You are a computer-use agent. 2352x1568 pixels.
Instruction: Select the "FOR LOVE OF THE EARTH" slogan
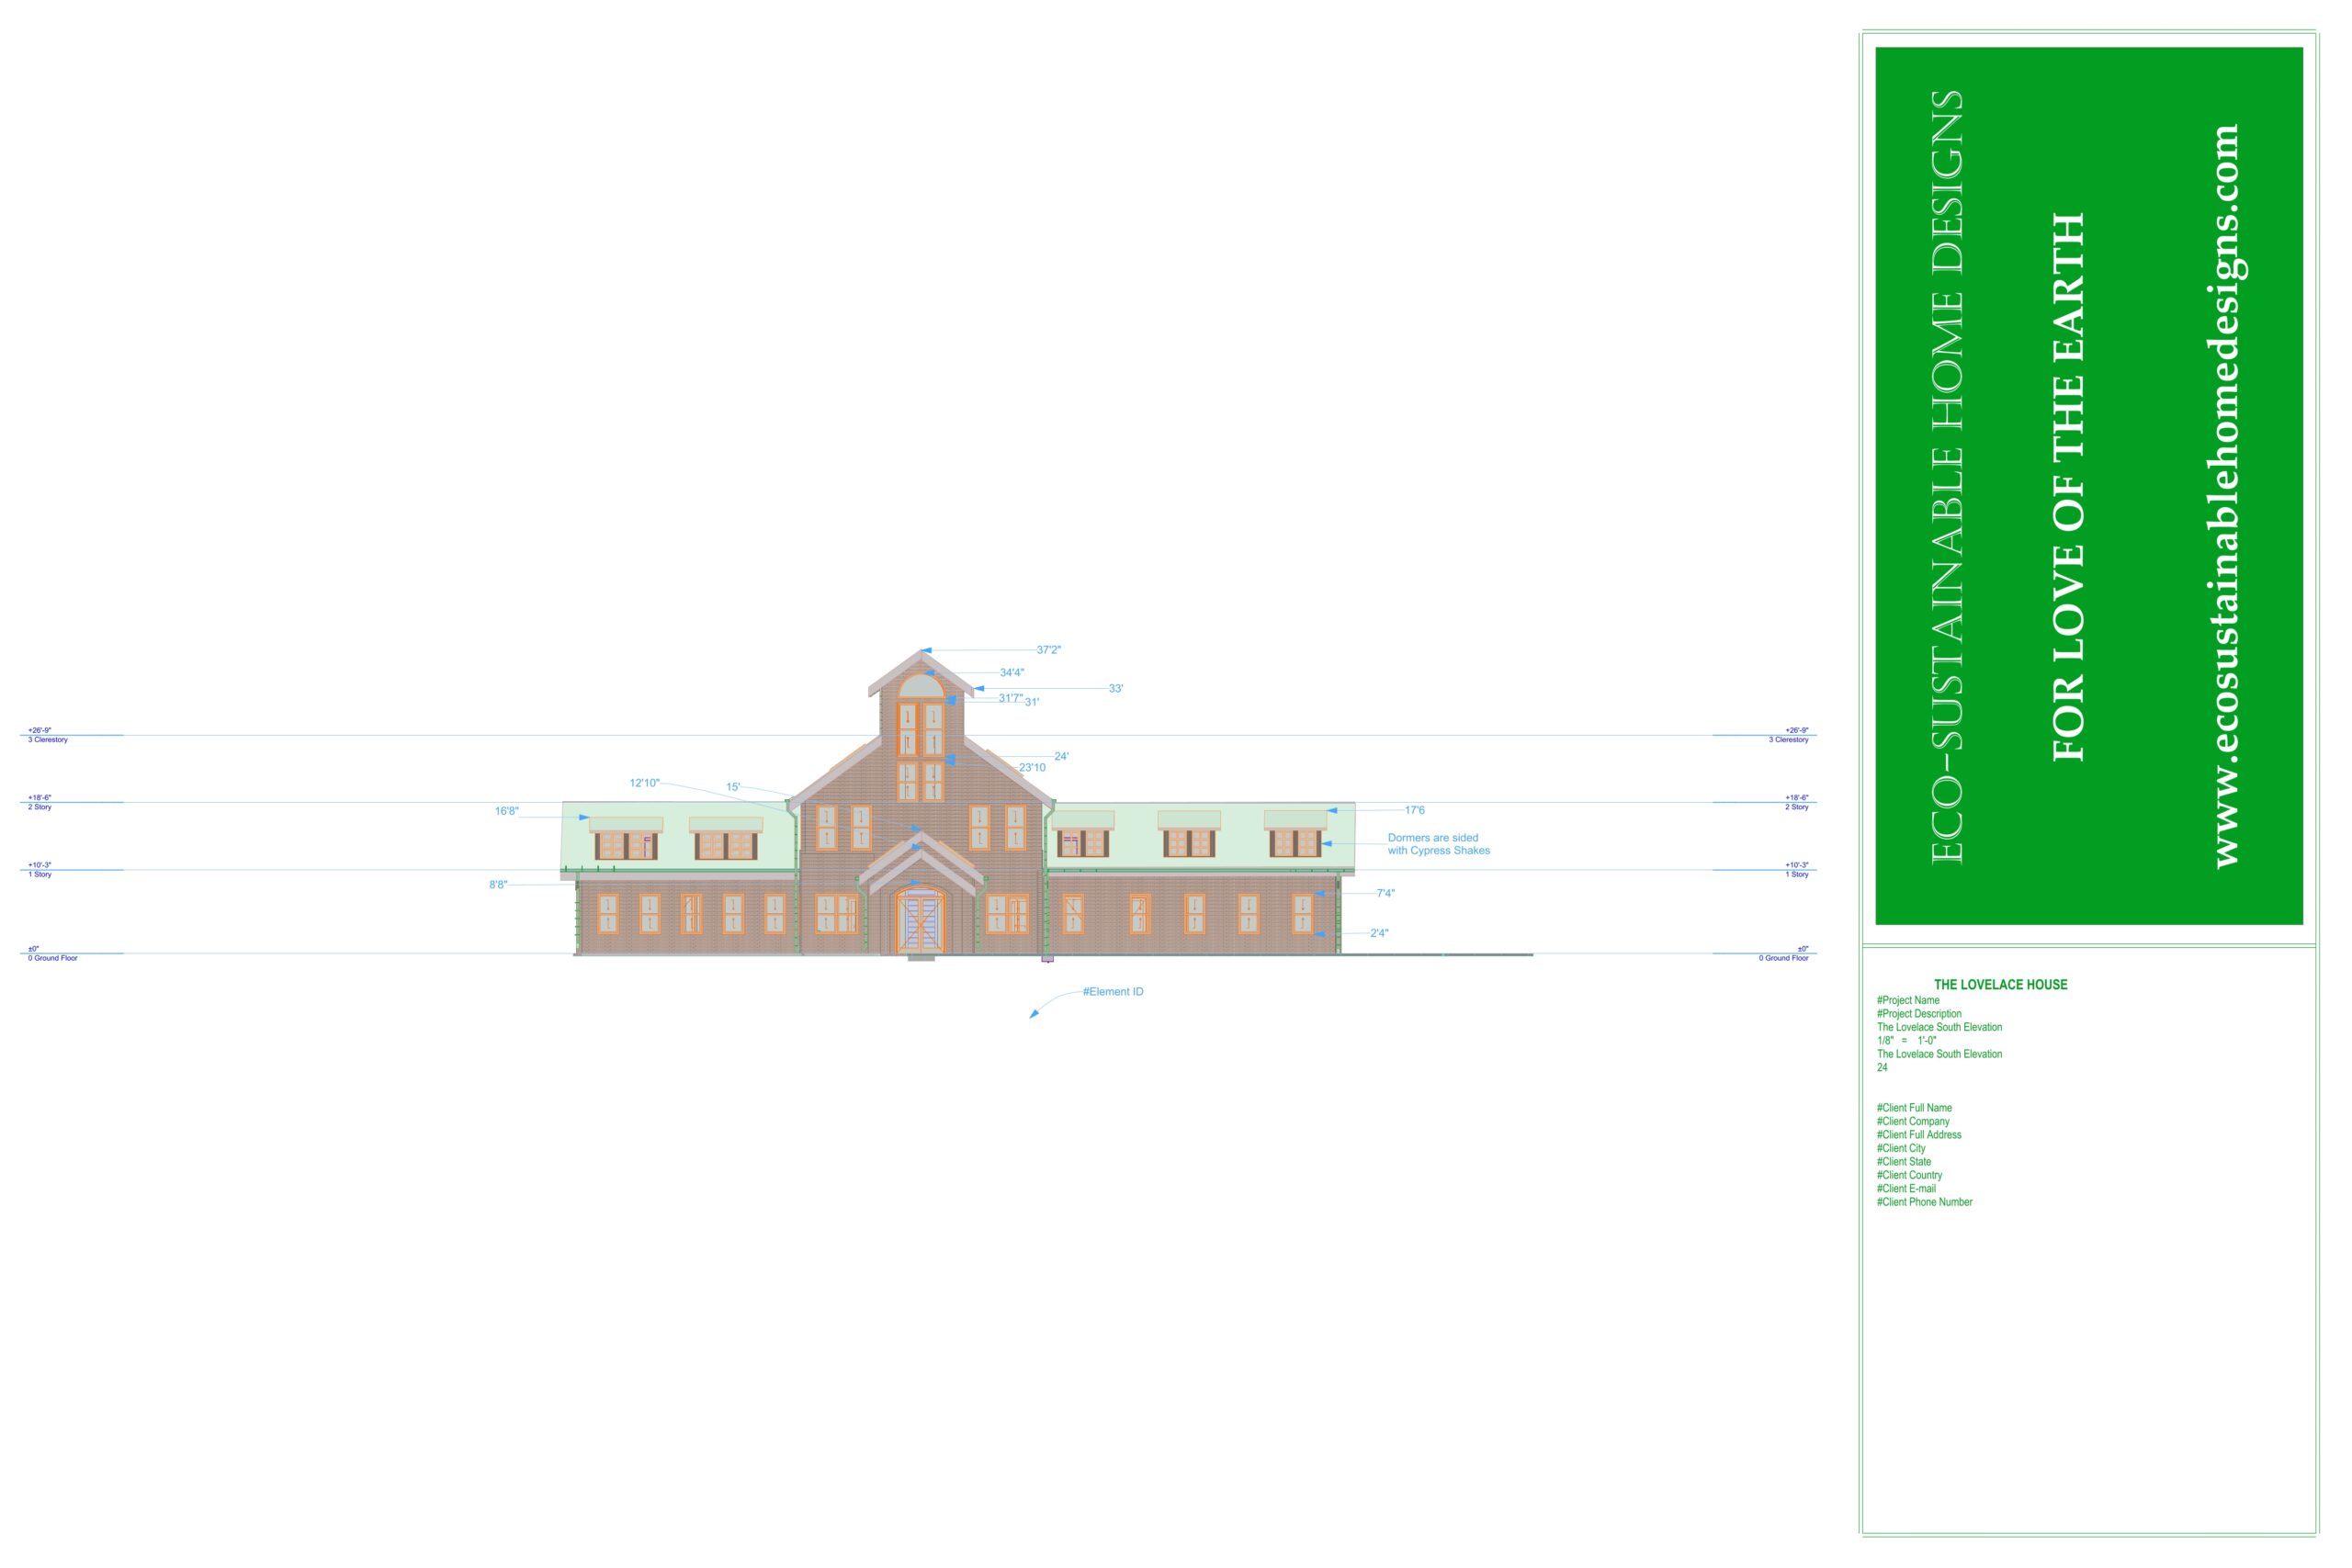tap(2068, 487)
